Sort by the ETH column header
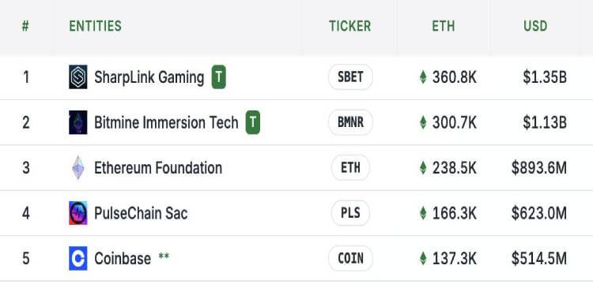This screenshot has height=284, width=593. pos(444,26)
